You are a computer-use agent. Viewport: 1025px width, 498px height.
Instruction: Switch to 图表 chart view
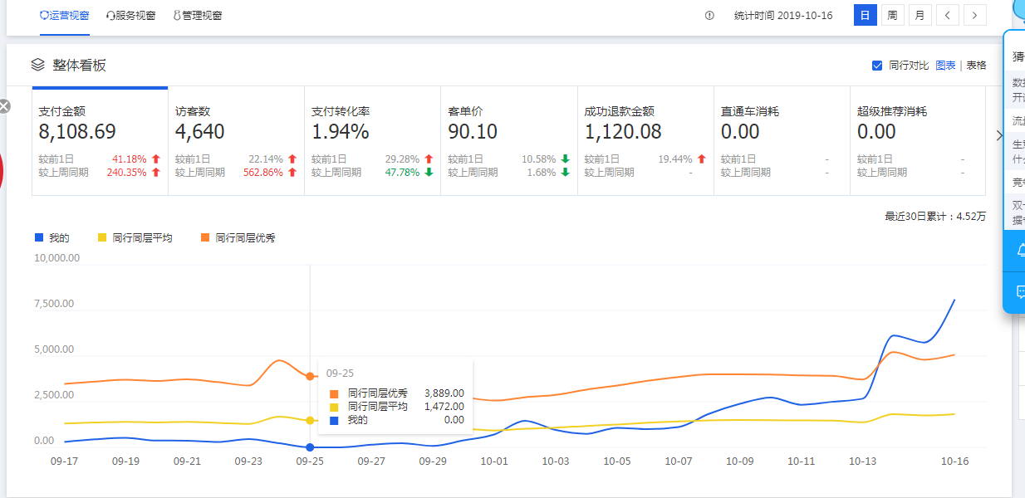[945, 66]
